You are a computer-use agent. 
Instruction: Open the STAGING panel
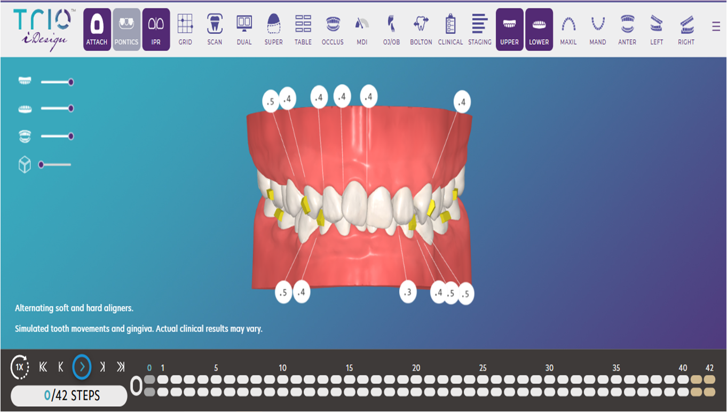tap(479, 30)
